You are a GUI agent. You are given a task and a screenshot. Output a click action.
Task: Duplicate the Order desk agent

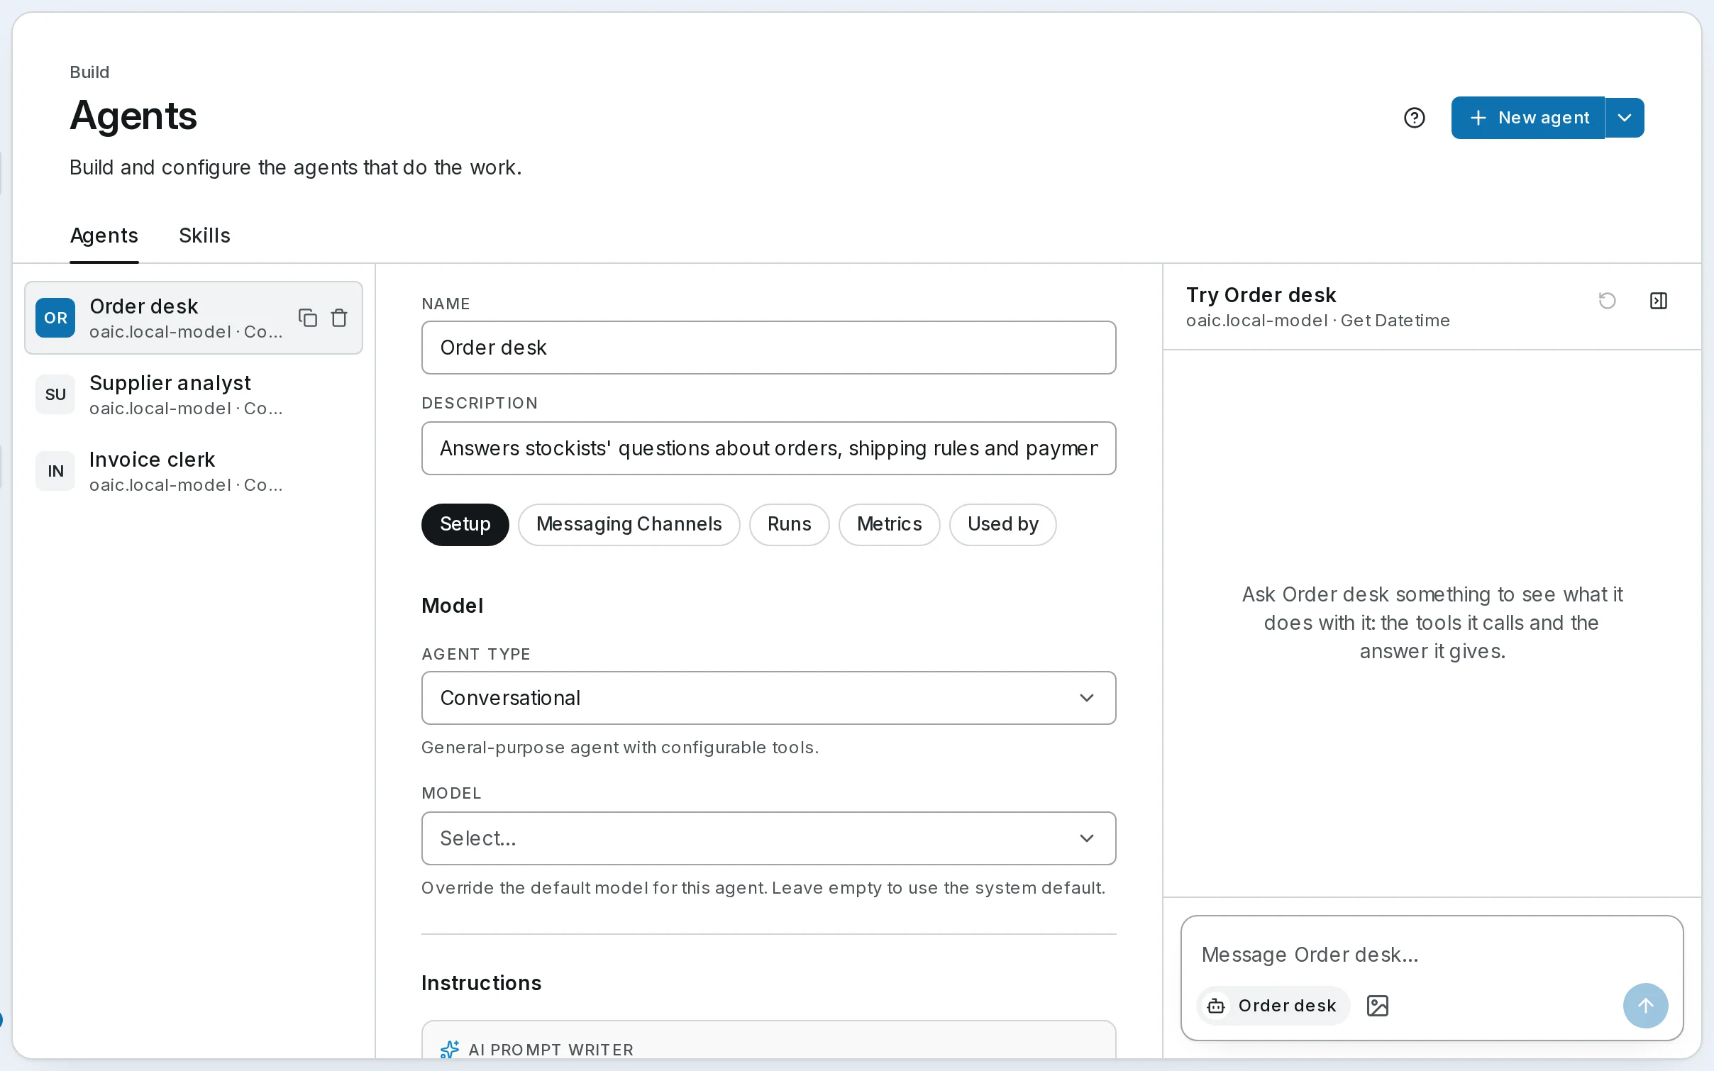[x=307, y=317]
